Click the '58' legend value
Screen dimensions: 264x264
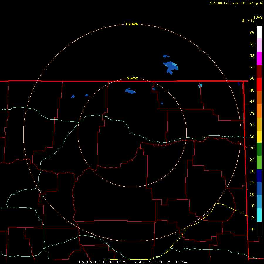point(252,55)
